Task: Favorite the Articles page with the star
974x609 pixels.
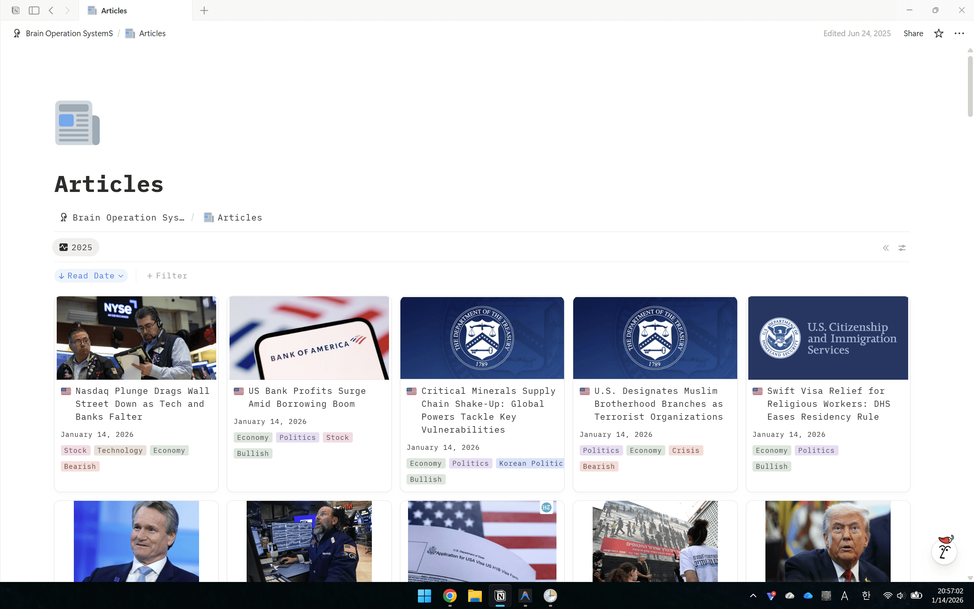Action: (x=938, y=34)
